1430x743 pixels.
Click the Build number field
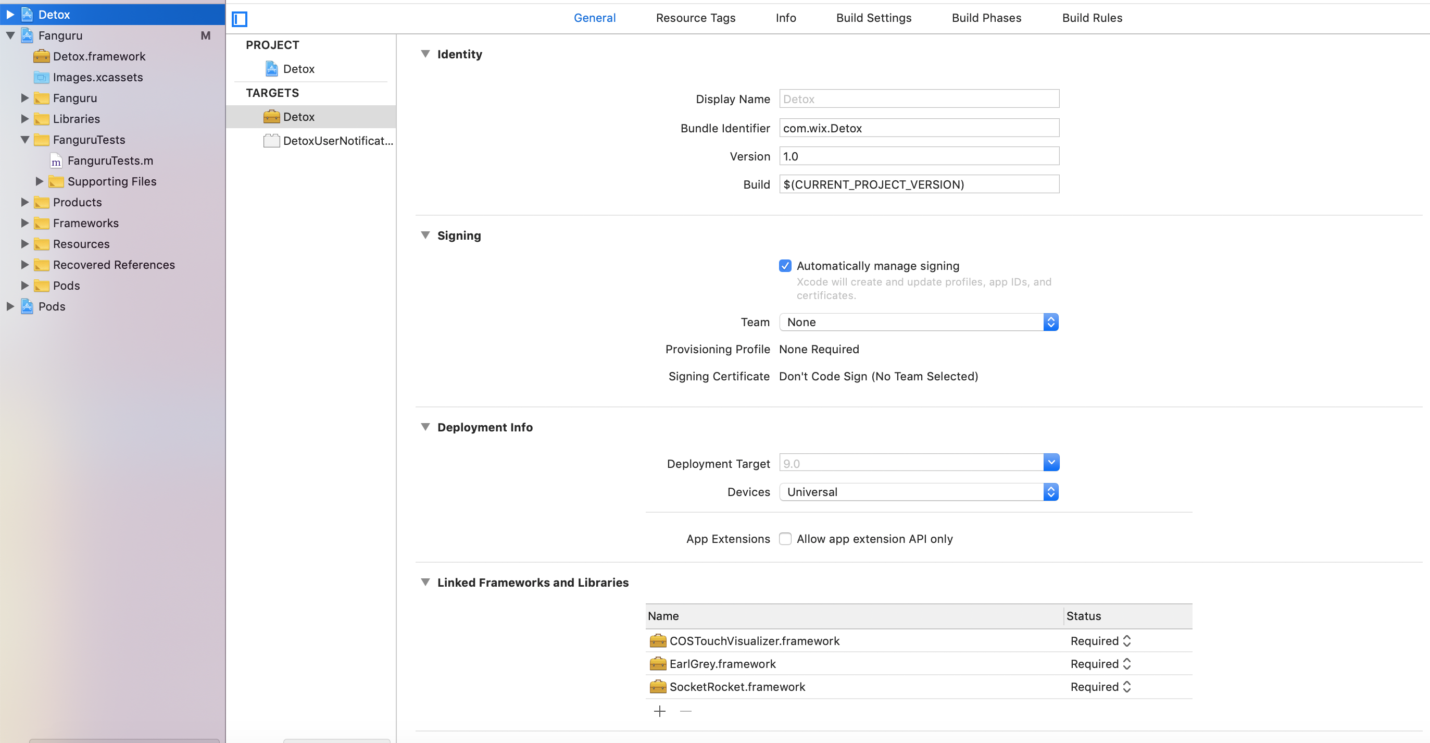click(x=919, y=184)
